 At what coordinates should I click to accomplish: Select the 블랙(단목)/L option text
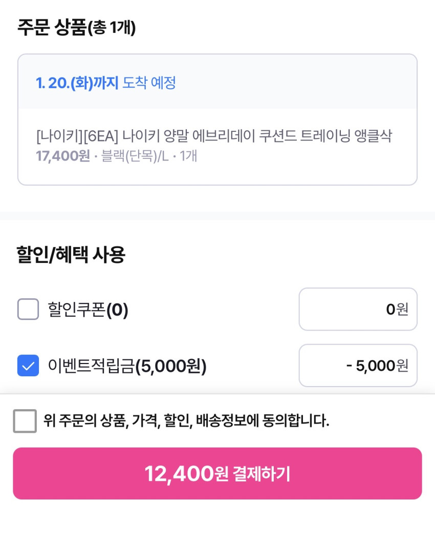(x=135, y=156)
